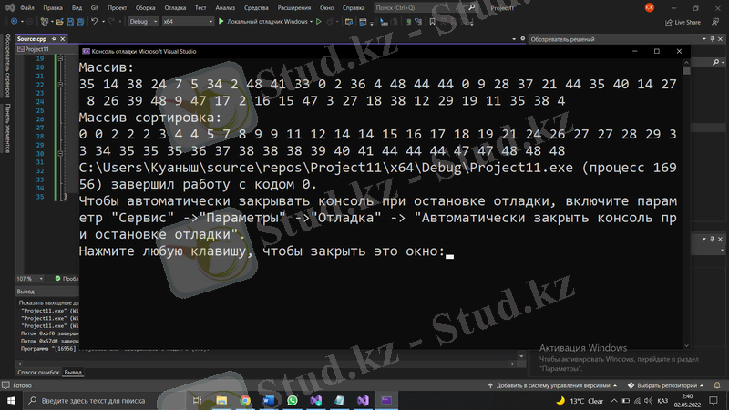Click the Solution Explorer search magnifier icon
The image size is (729, 410).
tap(716, 62)
